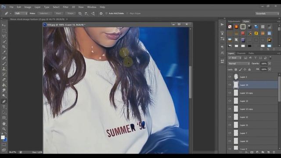This screenshot has height=158, width=281.
Task: Select the Move tool
Action: 4,25
